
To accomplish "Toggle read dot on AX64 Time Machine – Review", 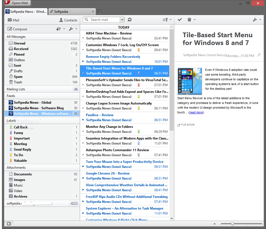I will coord(83,38).
